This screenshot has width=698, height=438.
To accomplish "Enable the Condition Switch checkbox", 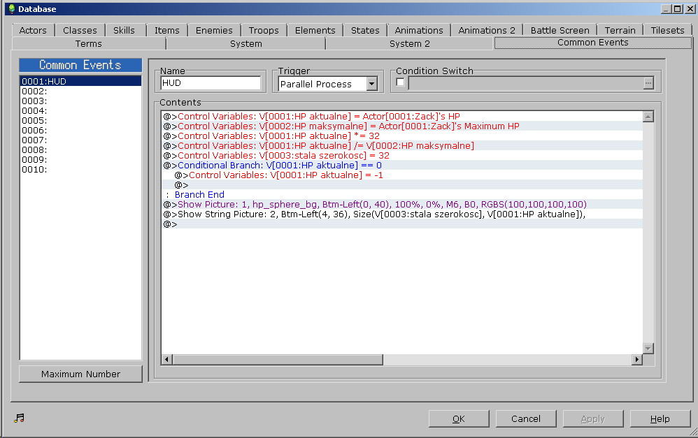I will pos(400,82).
